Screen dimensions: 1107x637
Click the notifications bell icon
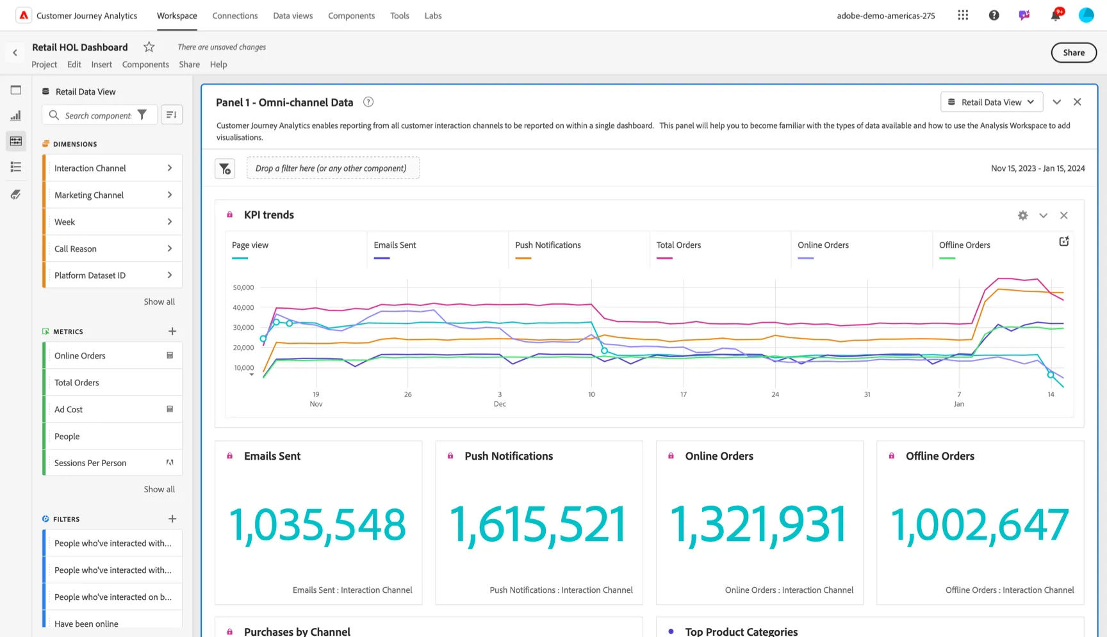(x=1056, y=15)
